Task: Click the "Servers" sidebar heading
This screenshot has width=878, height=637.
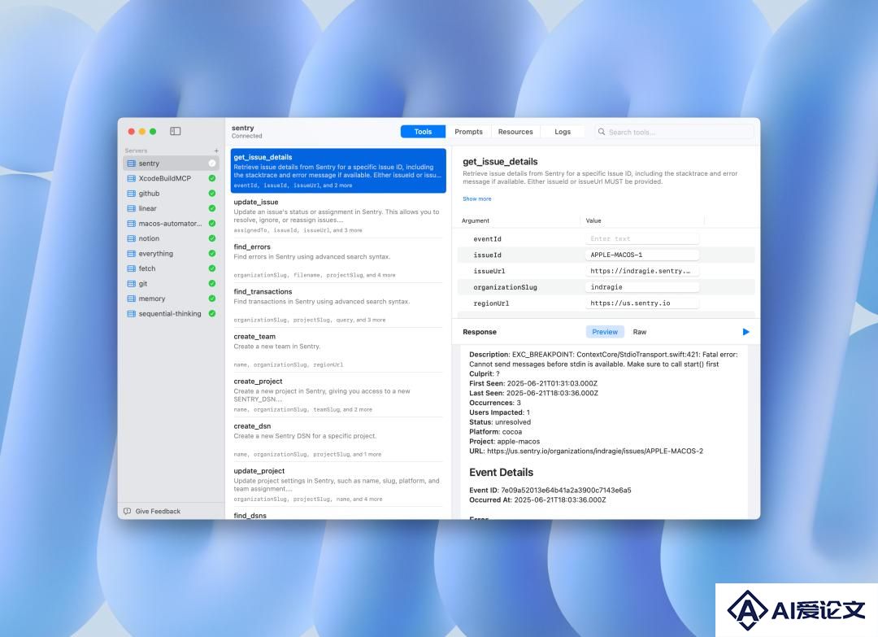Action: coord(136,151)
